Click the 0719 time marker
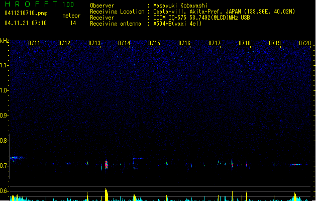Screen dimensions: 316x201 point(275,43)
